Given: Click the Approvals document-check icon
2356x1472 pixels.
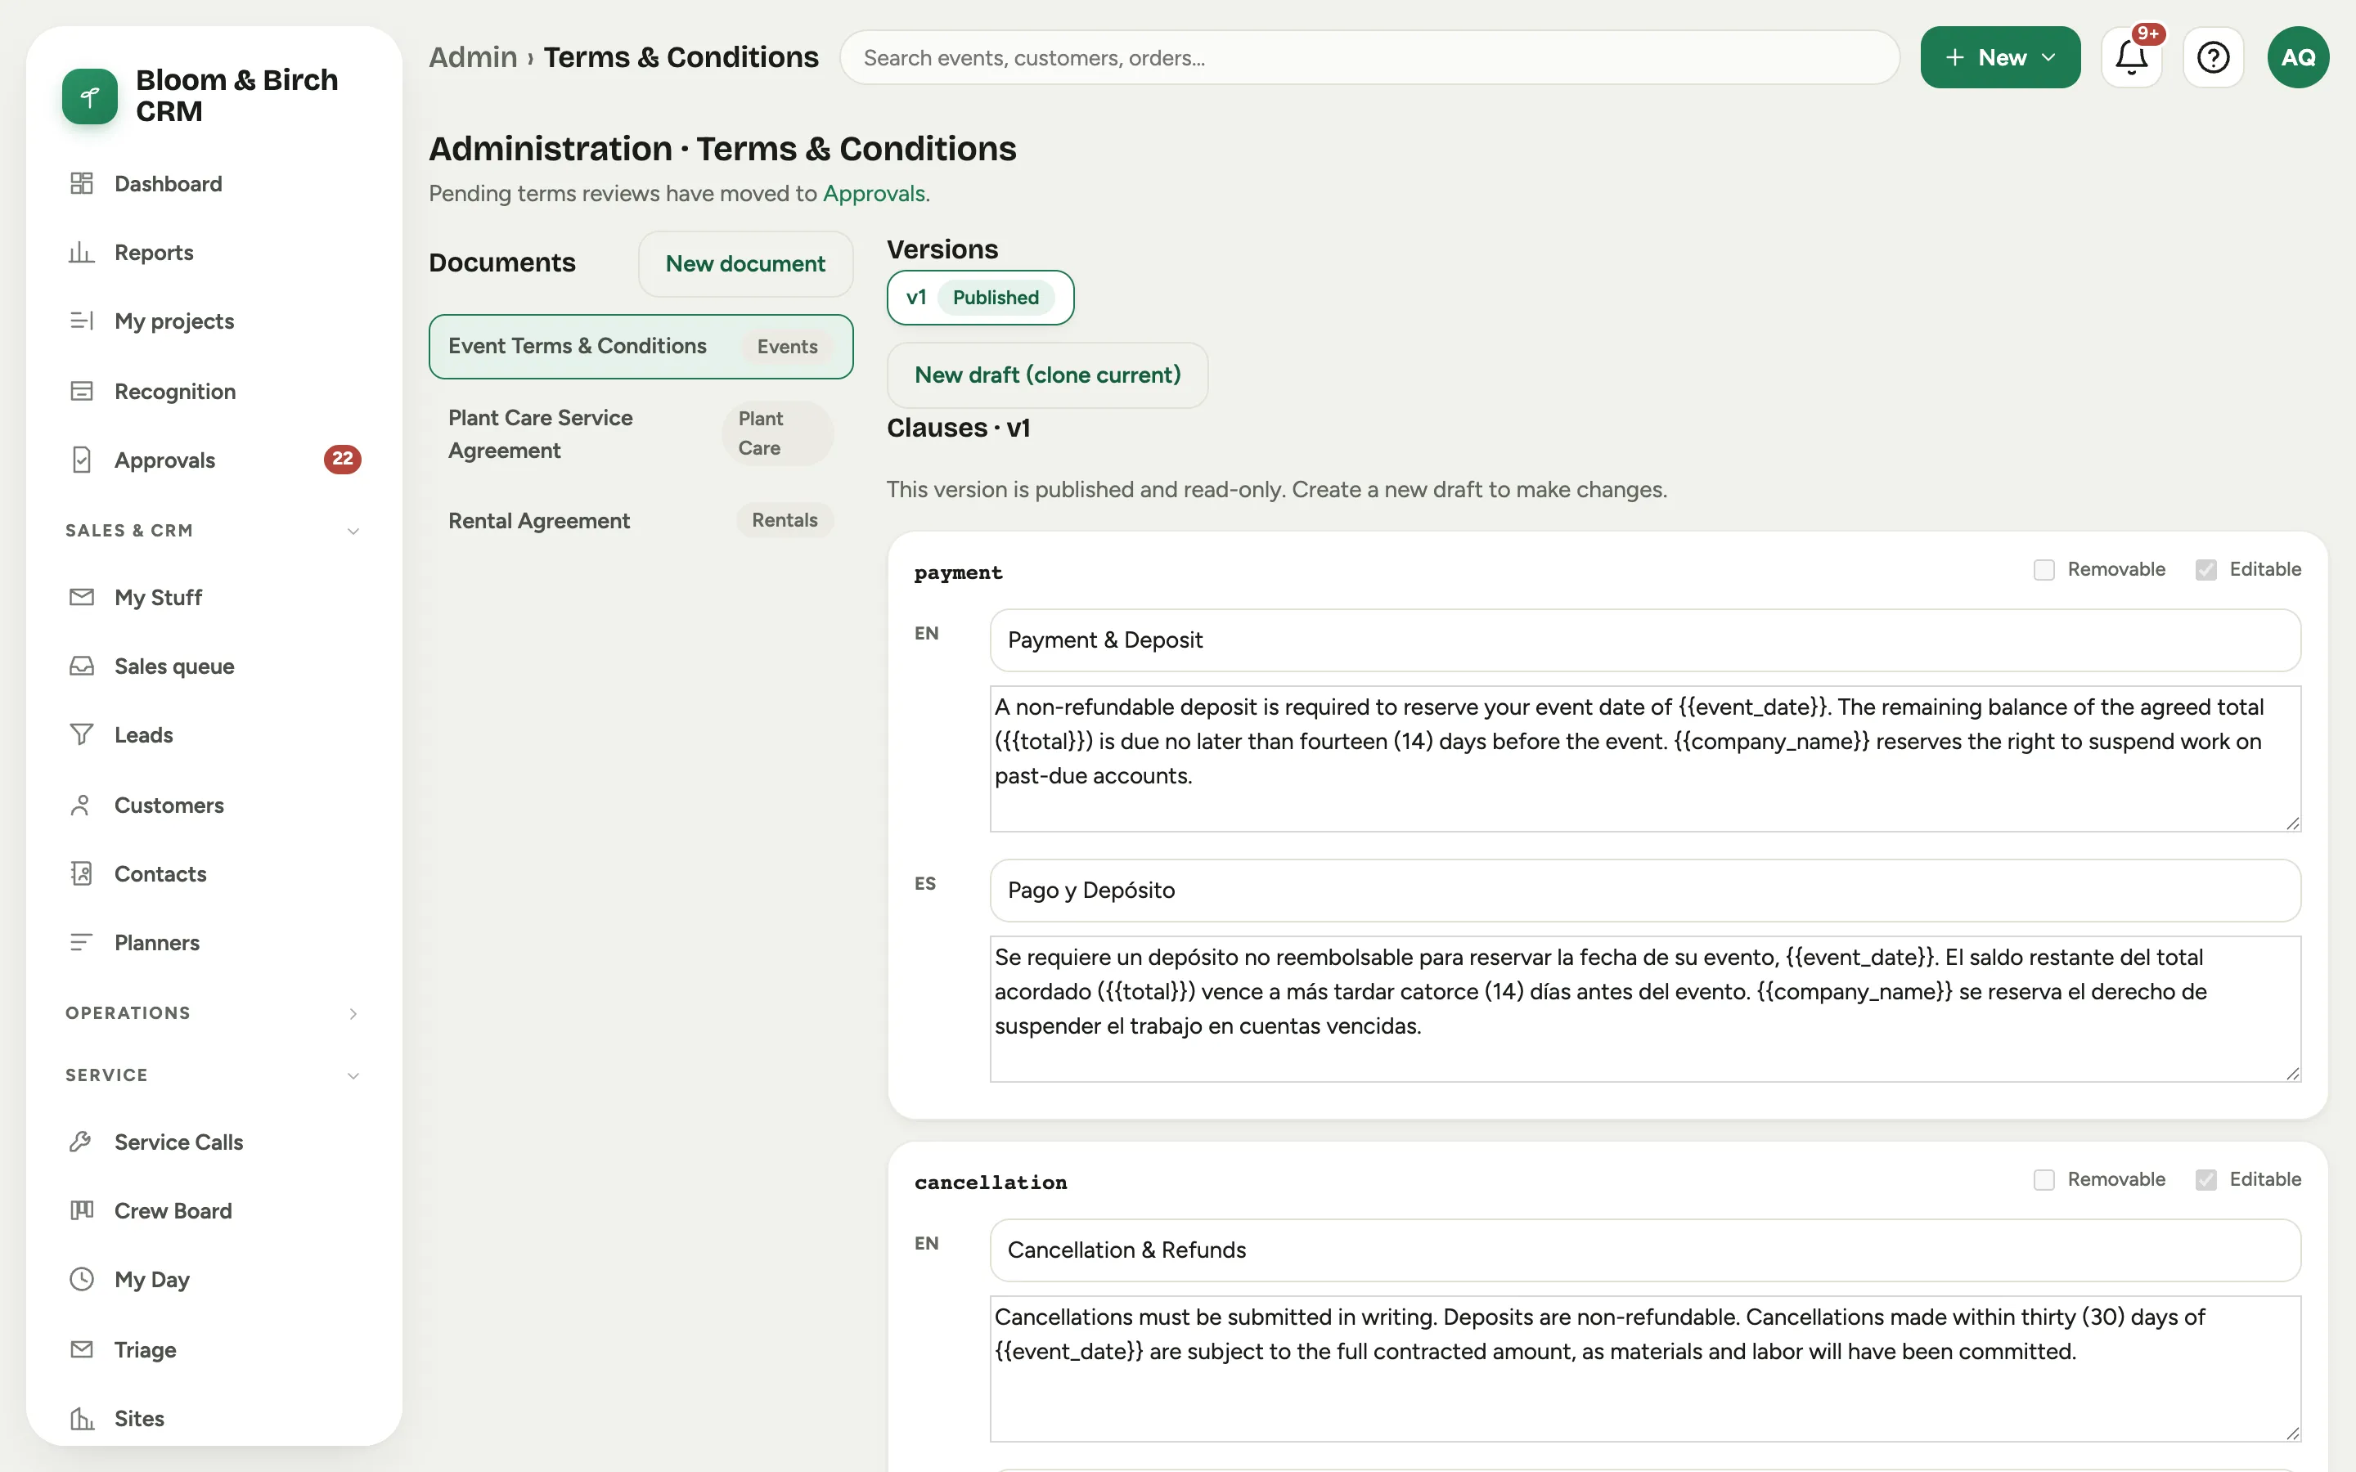Looking at the screenshot, I should pyautogui.click(x=82, y=460).
